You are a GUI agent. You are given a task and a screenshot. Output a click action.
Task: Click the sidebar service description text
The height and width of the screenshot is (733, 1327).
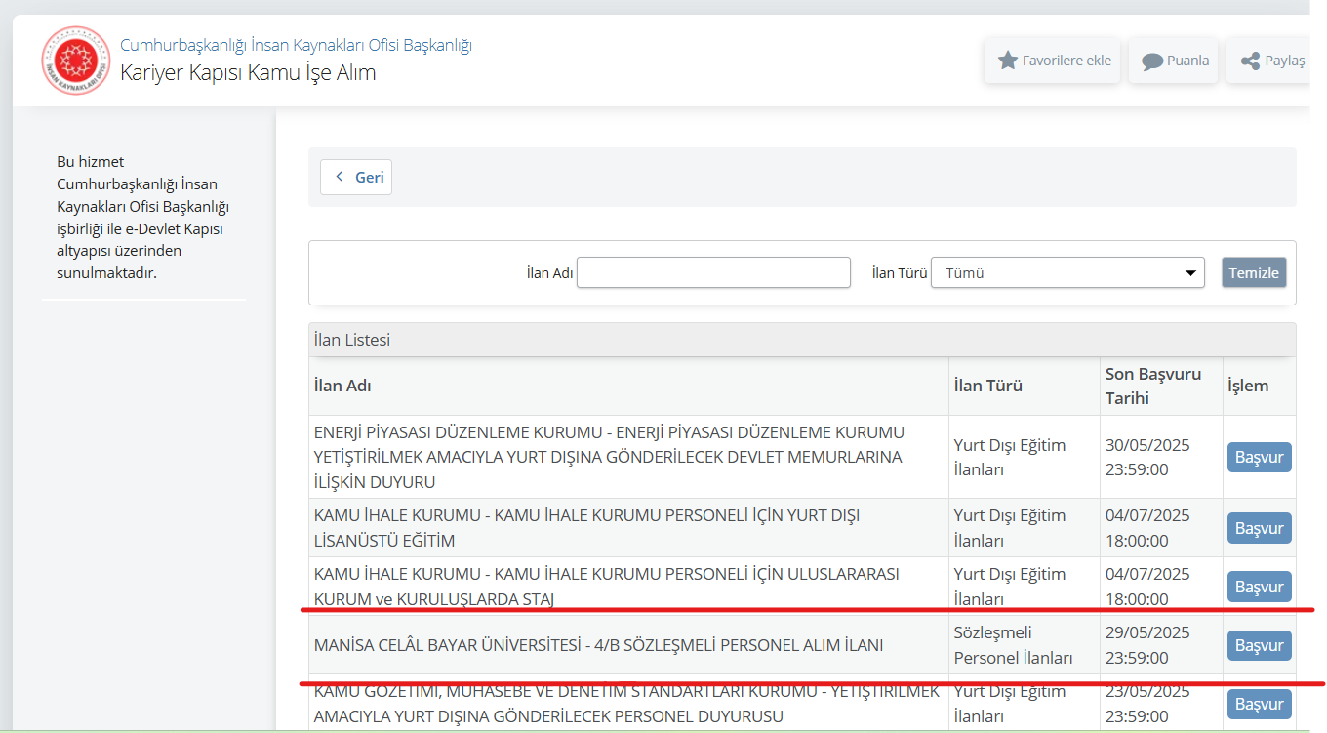[142, 217]
